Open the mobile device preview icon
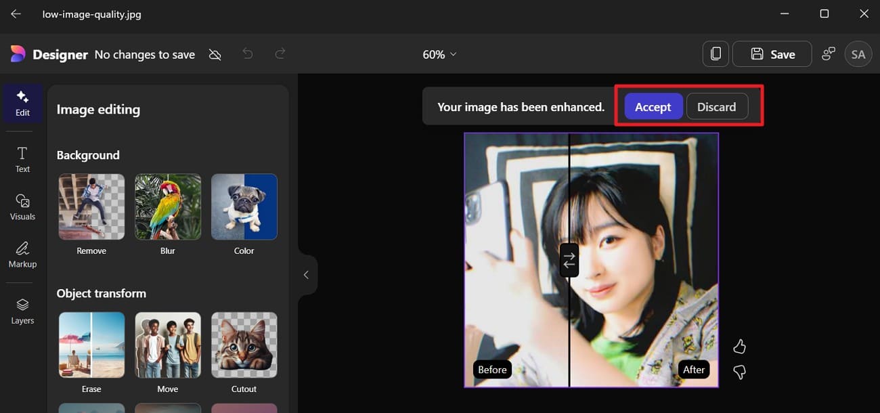Image resolution: width=880 pixels, height=413 pixels. 716,53
